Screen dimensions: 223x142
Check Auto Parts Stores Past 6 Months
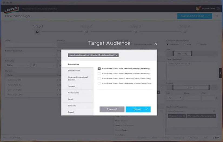[x=99, y=74]
